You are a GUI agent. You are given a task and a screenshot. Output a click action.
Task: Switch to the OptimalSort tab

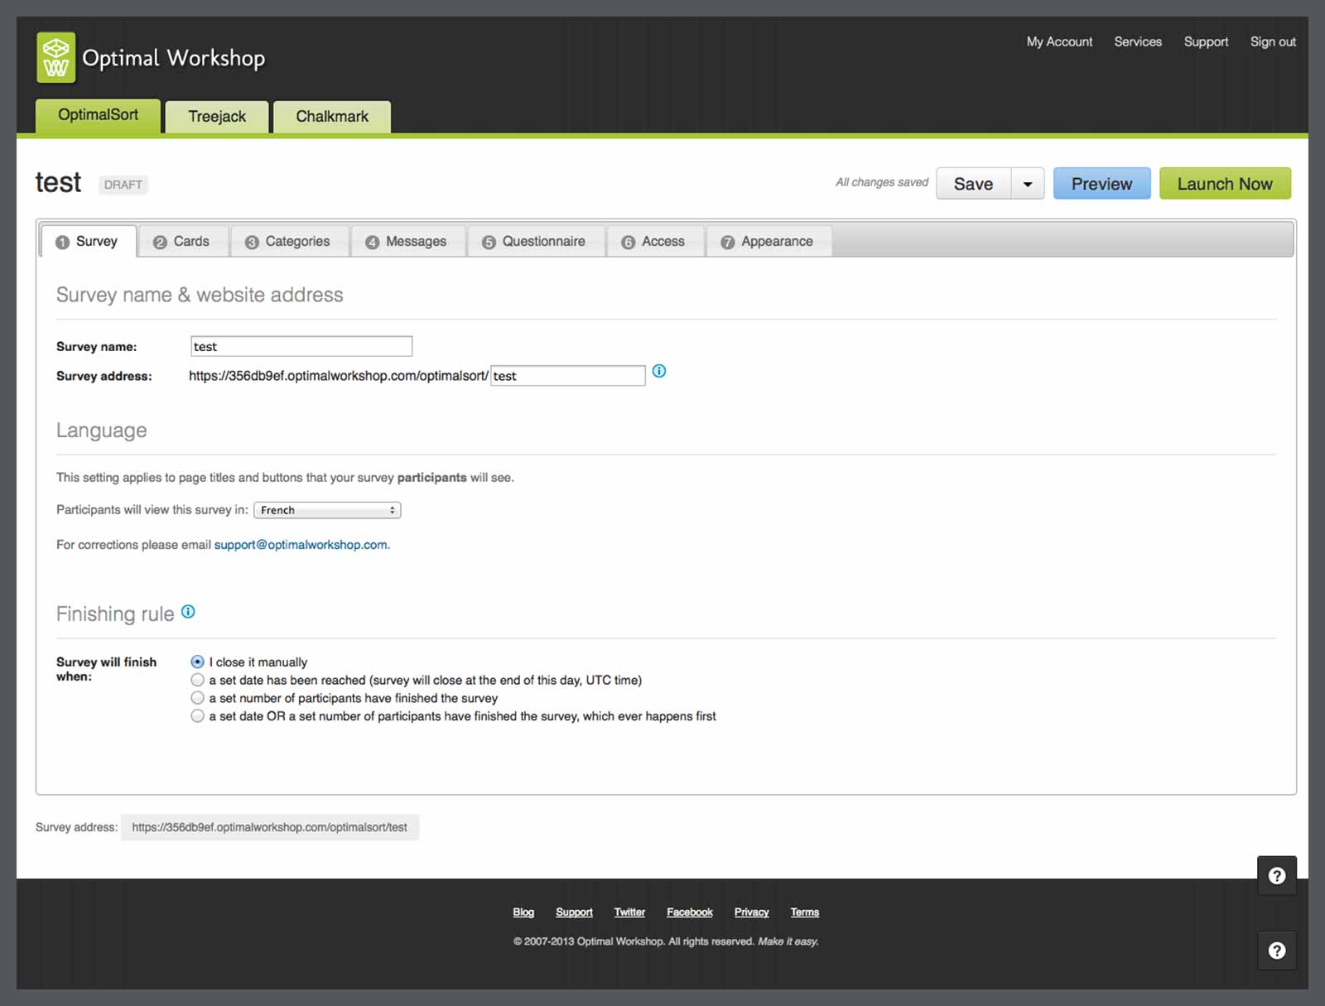tap(98, 115)
